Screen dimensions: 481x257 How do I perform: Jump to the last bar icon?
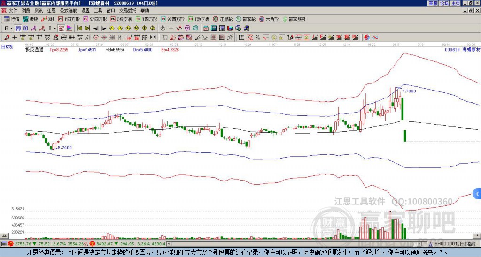pos(87,28)
